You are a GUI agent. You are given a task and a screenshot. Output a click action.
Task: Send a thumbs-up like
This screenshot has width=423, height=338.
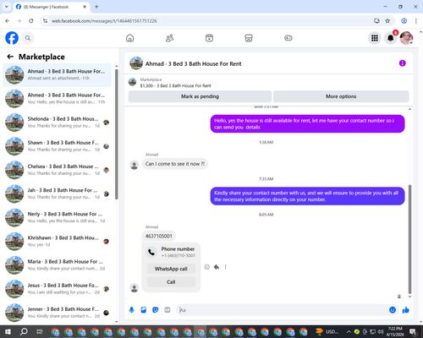point(406,310)
